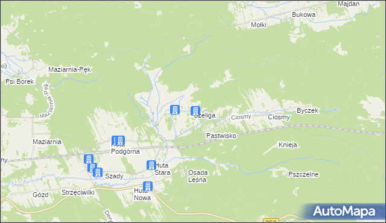Viewport: 386px width, 223px height.
Task: Click the Huta Podgórna label
Action: tap(125, 148)
